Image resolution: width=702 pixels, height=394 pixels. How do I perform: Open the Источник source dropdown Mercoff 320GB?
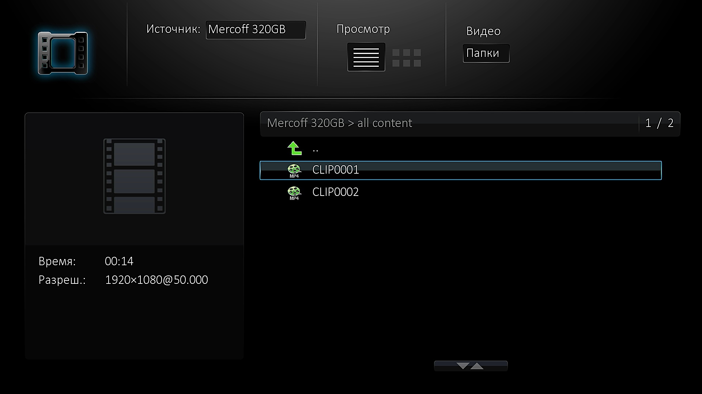pos(256,30)
